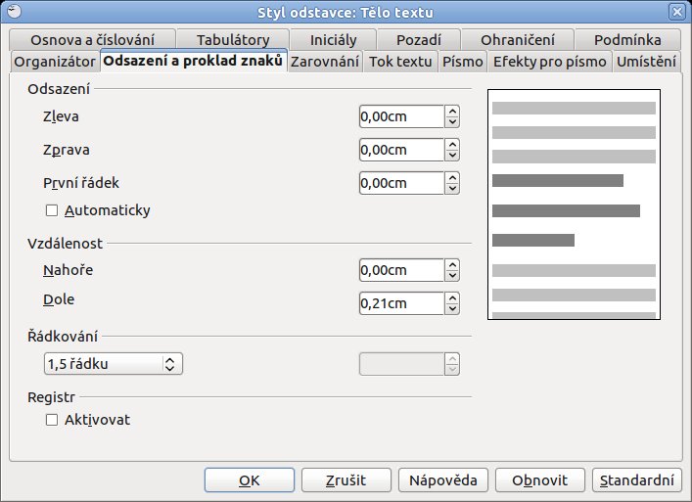This screenshot has width=692, height=502.
Task: Confirm the dialog with OK
Action: pyautogui.click(x=250, y=479)
